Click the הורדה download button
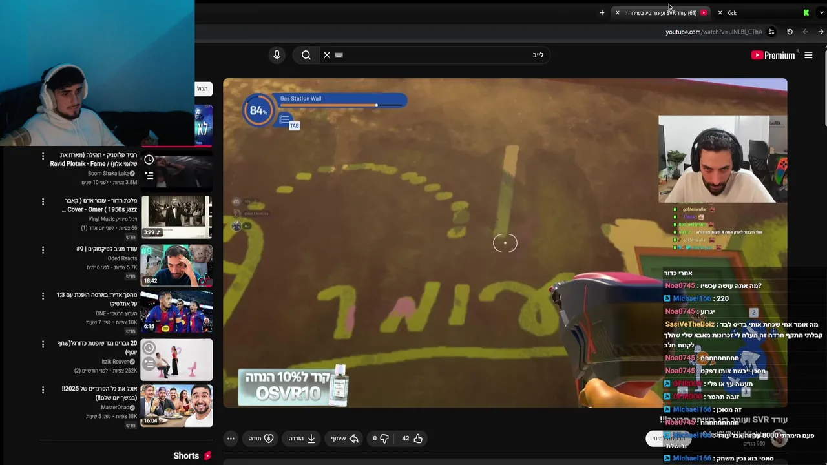The height and width of the screenshot is (465, 827). click(302, 439)
